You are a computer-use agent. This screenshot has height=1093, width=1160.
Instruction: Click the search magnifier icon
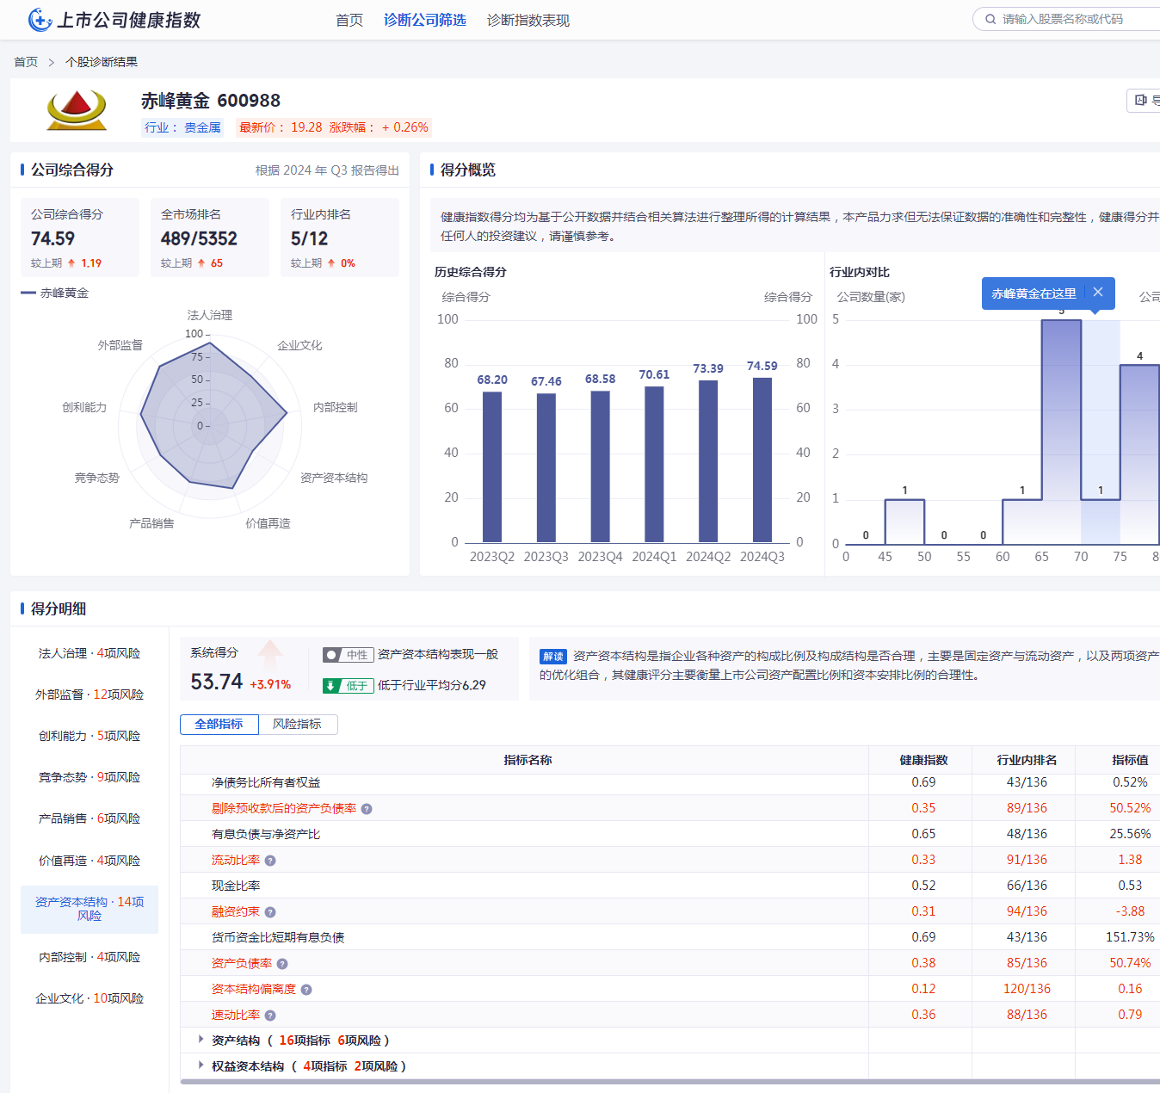[990, 19]
